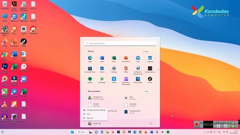Launch Prime Video from pinned apps

coord(138,80)
